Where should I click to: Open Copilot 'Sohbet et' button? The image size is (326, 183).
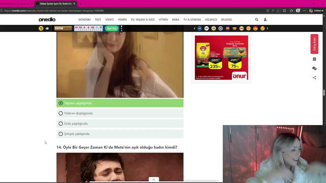pos(316,11)
